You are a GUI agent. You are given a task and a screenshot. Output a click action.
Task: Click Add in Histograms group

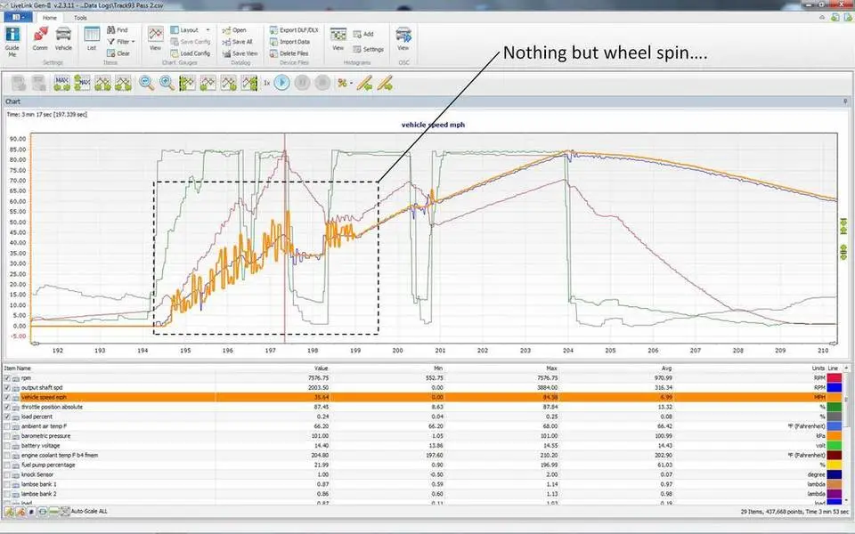363,34
